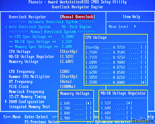
Task: Click the NB/SB Spec Voltage 1.52V reading
Action: 67,42
